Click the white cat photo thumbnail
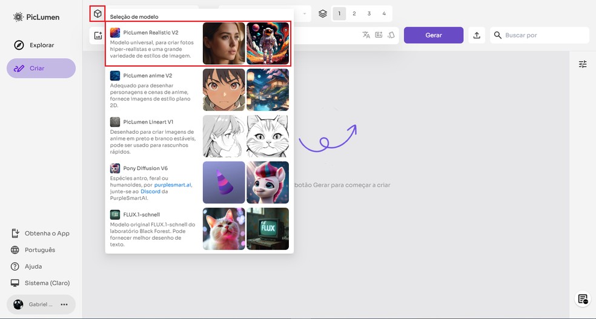The image size is (596, 319). (x=224, y=229)
